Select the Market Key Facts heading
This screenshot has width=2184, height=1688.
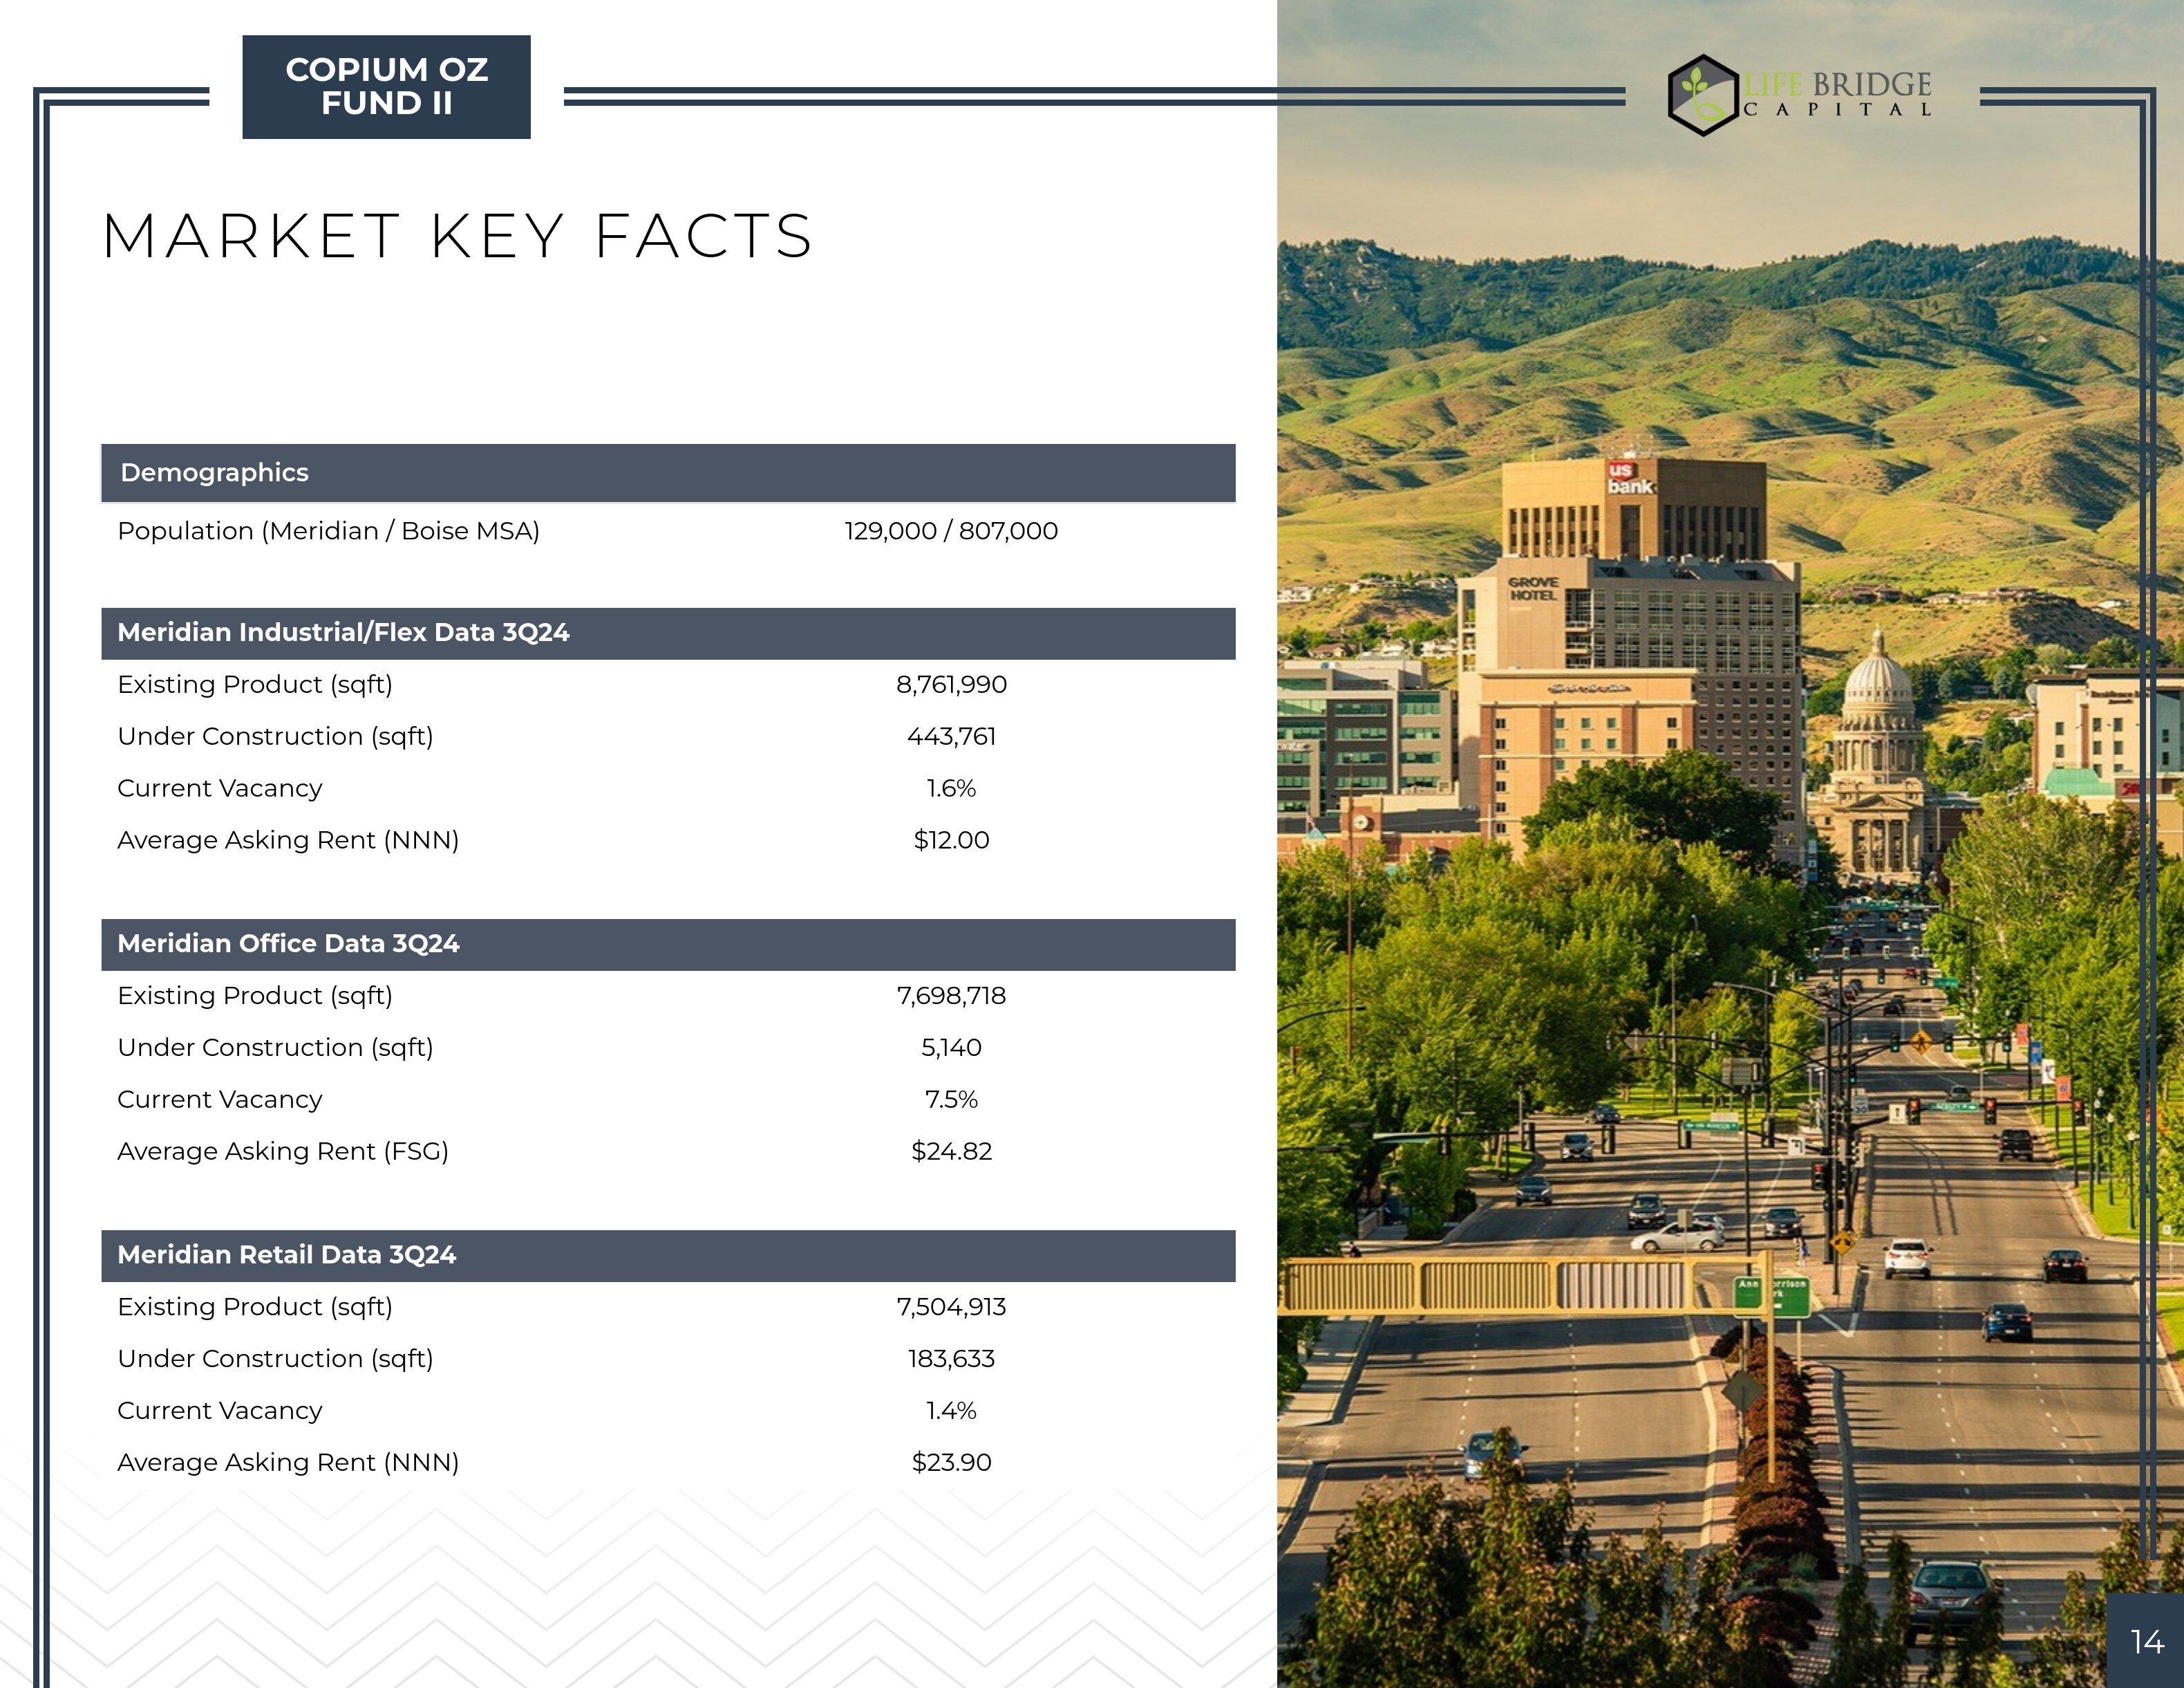click(x=457, y=237)
